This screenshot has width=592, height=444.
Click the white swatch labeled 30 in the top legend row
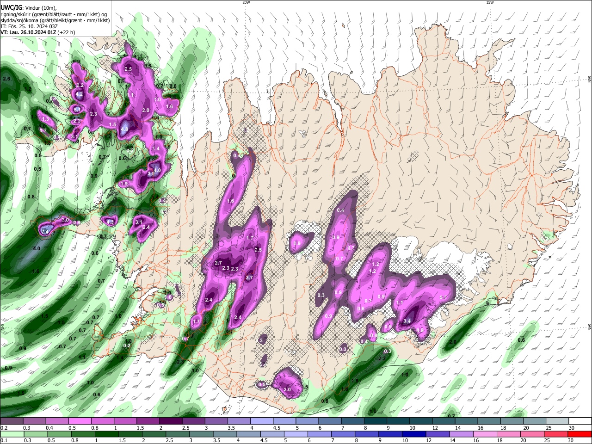coord(580,421)
